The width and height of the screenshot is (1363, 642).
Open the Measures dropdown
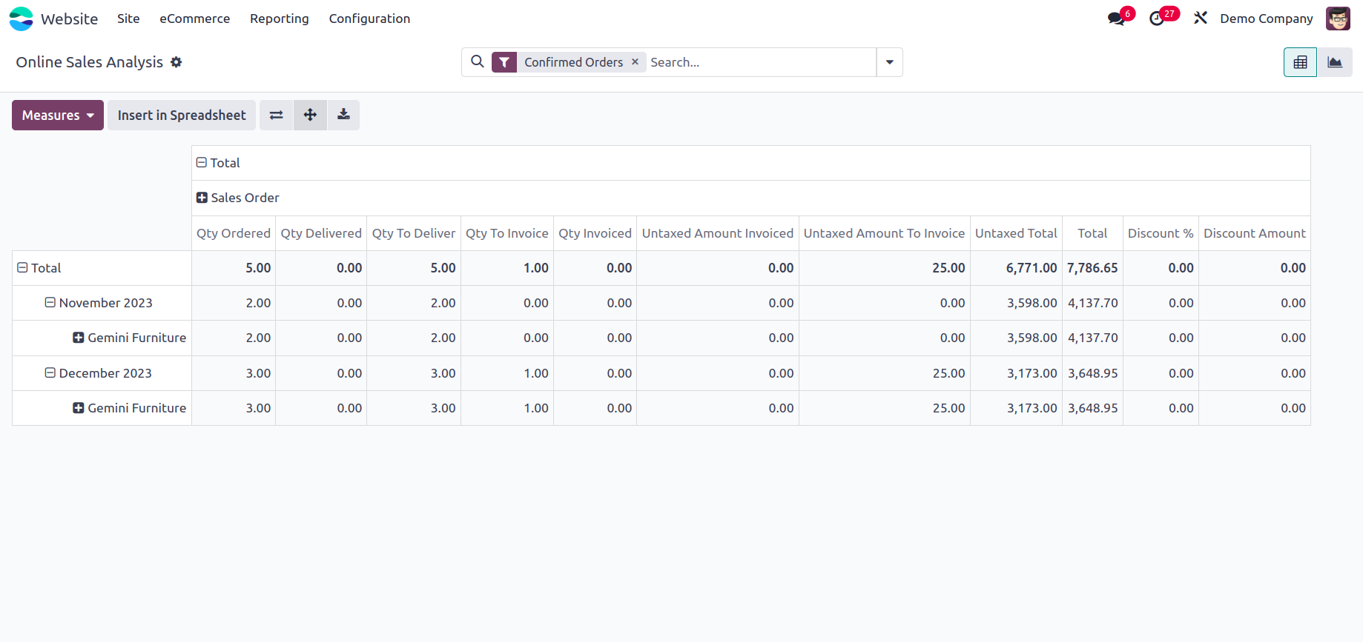(x=58, y=115)
